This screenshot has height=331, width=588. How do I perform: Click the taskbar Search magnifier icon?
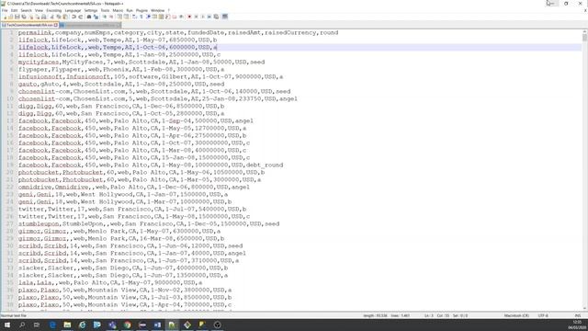pos(22,325)
